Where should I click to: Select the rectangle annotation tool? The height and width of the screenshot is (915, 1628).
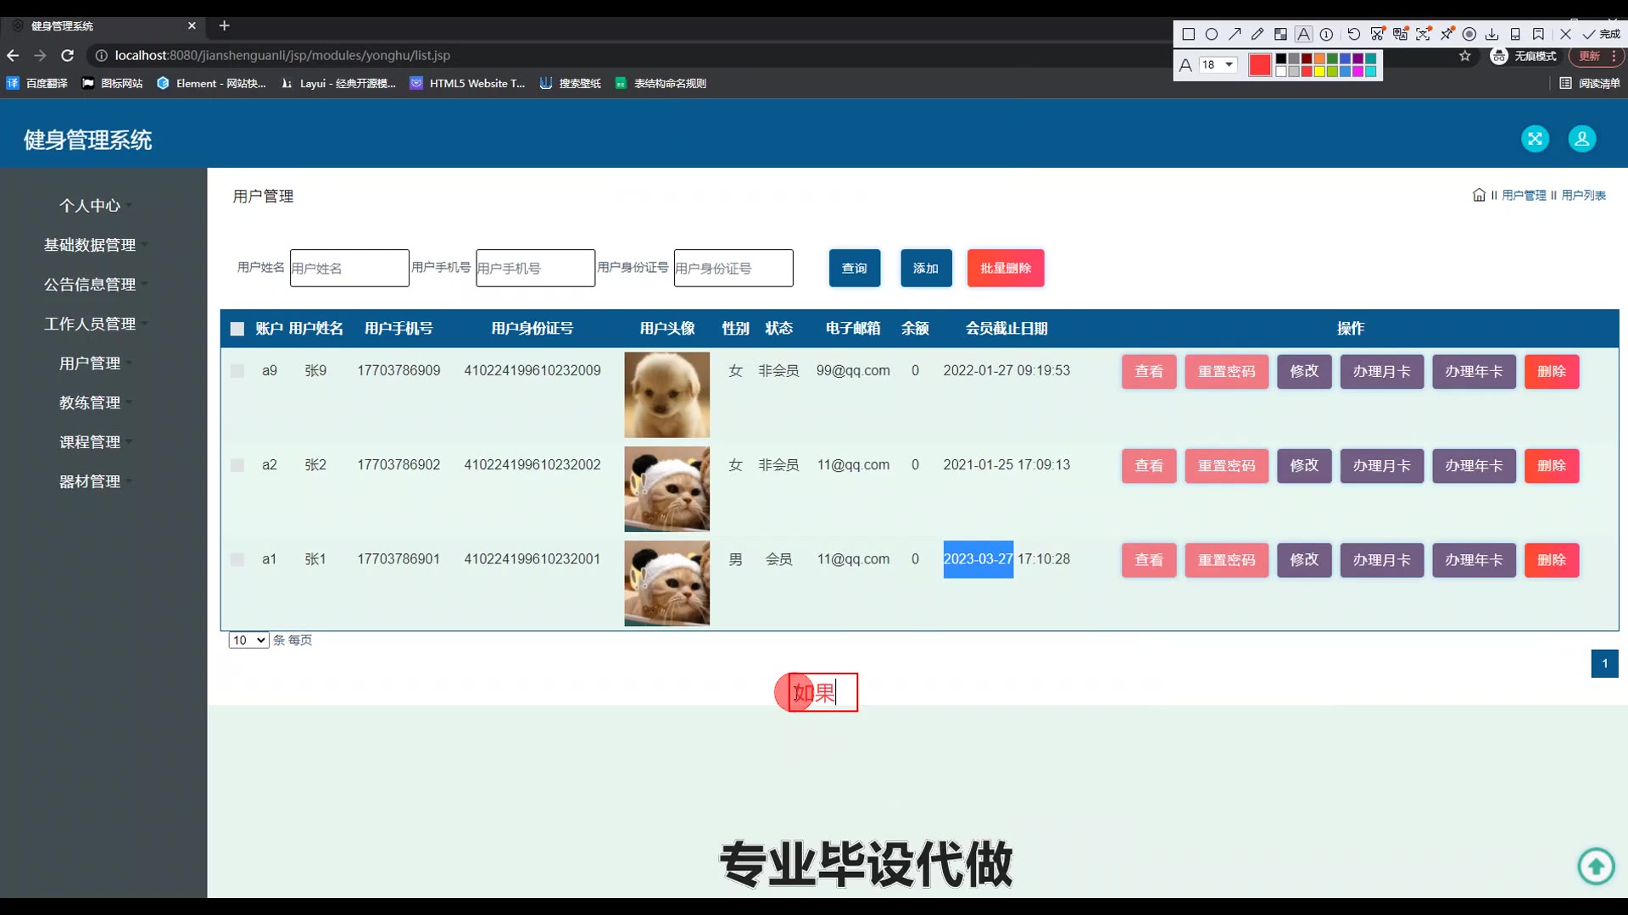(1188, 34)
